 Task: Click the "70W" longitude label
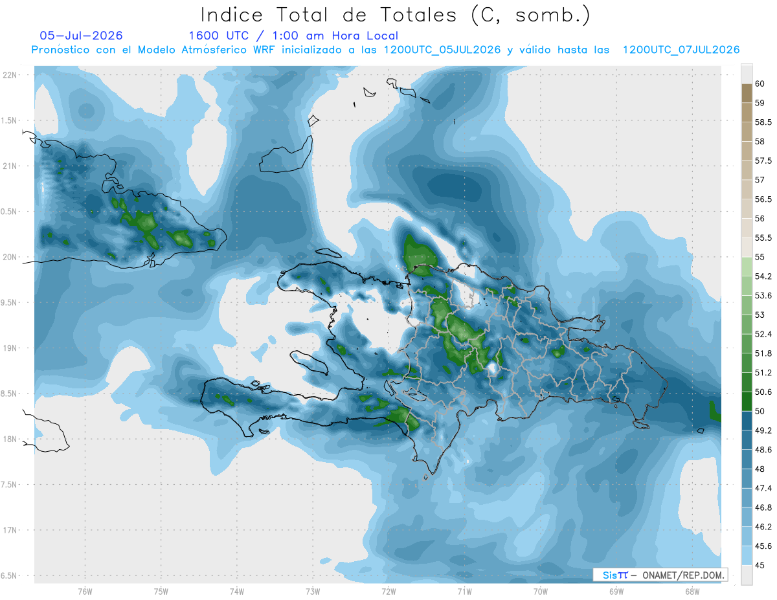click(540, 592)
